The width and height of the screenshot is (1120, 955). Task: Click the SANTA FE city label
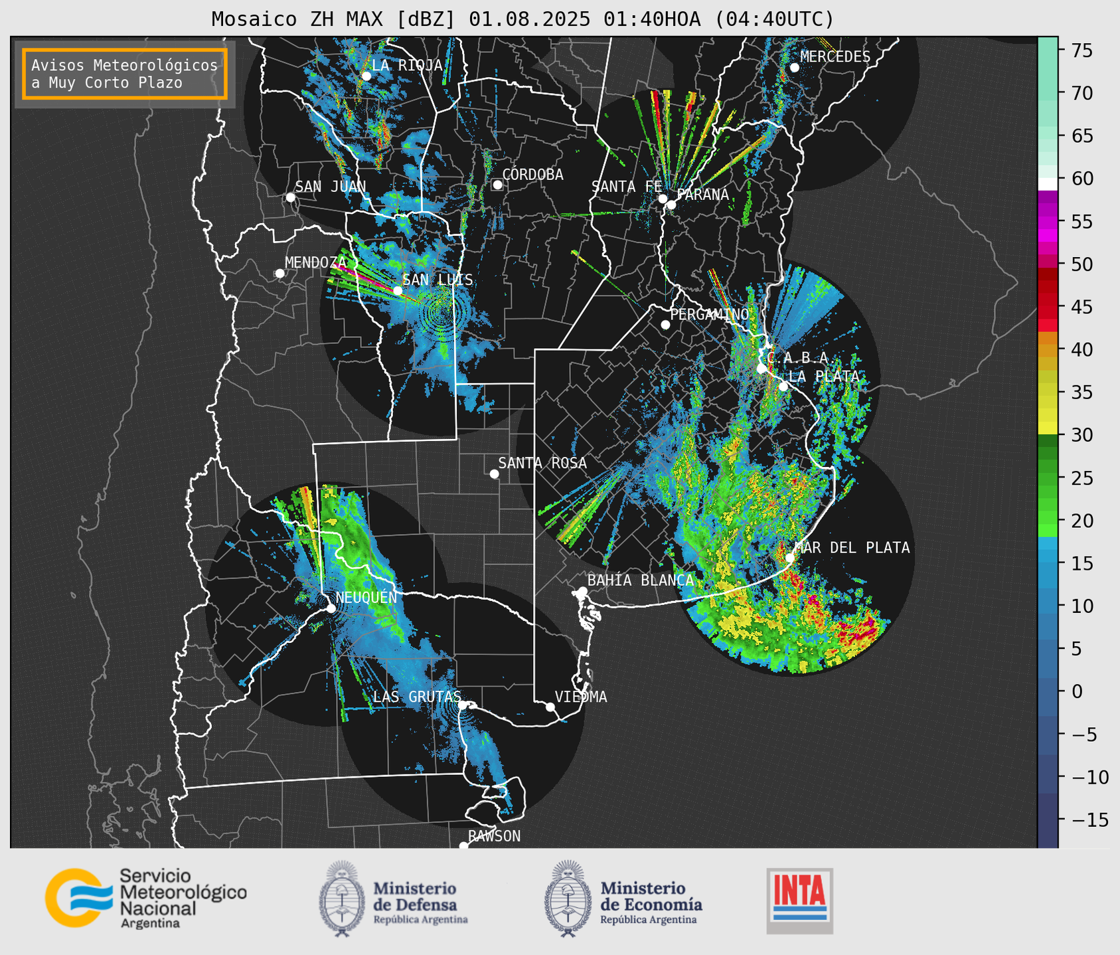point(627,187)
